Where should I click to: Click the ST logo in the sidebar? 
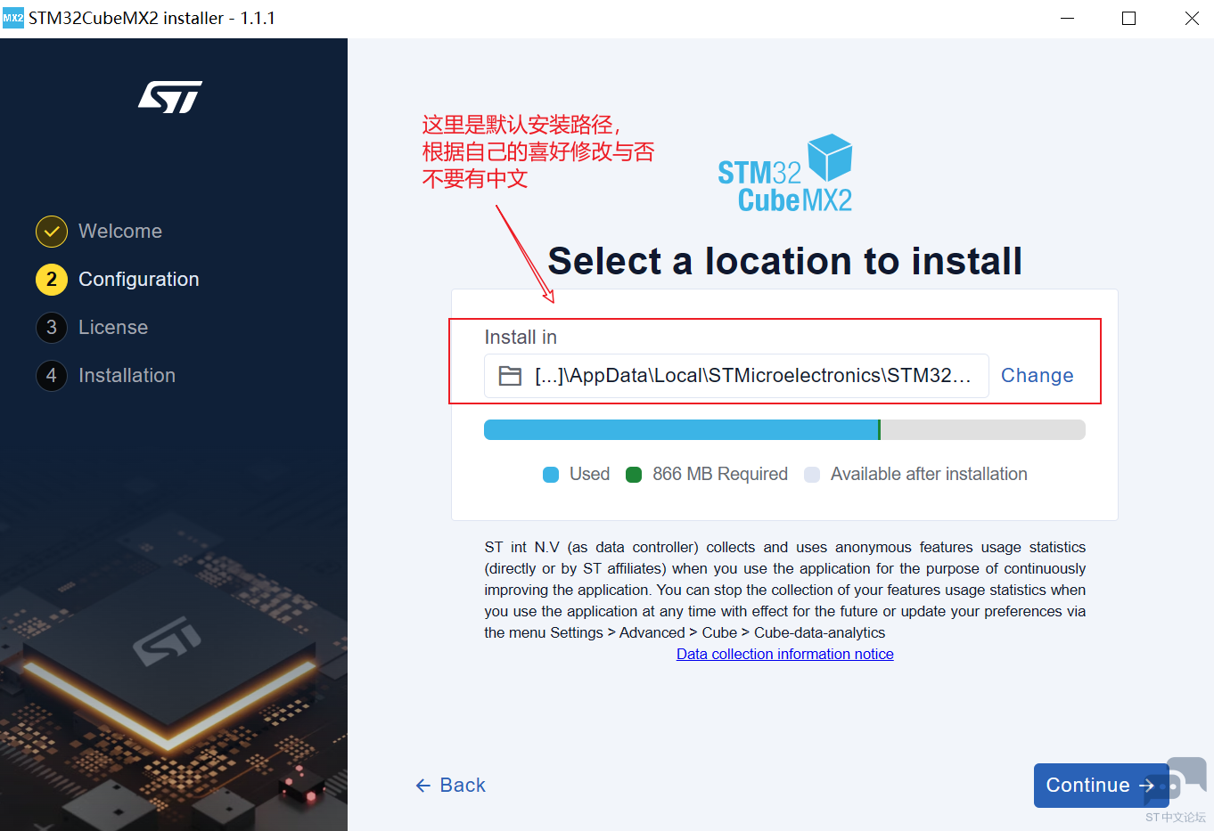click(x=170, y=96)
